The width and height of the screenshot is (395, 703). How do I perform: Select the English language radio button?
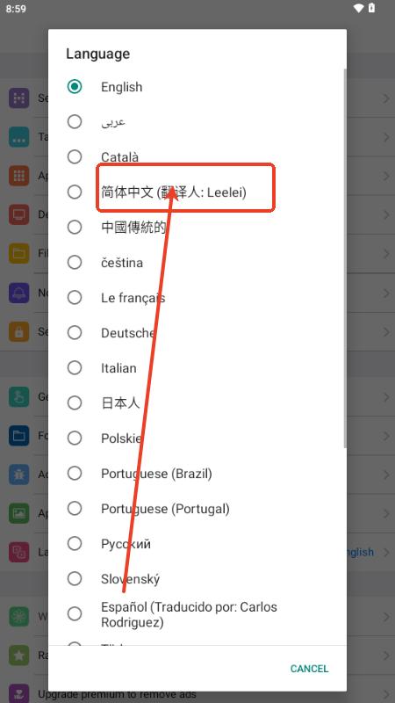[x=75, y=86]
